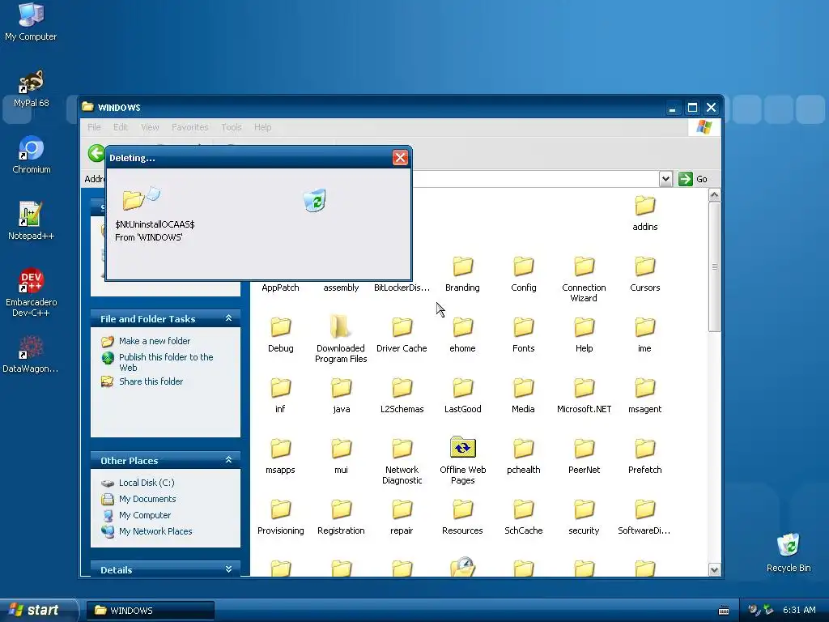
Task: Open My Network Places link
Action: click(x=155, y=531)
